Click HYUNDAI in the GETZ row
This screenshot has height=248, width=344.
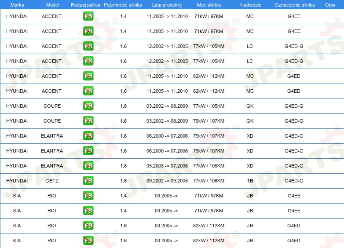(x=17, y=181)
